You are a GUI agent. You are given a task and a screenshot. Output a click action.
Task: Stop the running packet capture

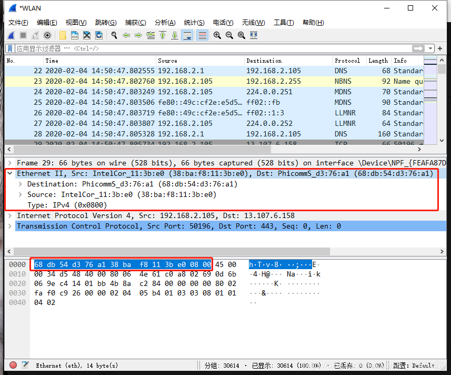pyautogui.click(x=23, y=35)
